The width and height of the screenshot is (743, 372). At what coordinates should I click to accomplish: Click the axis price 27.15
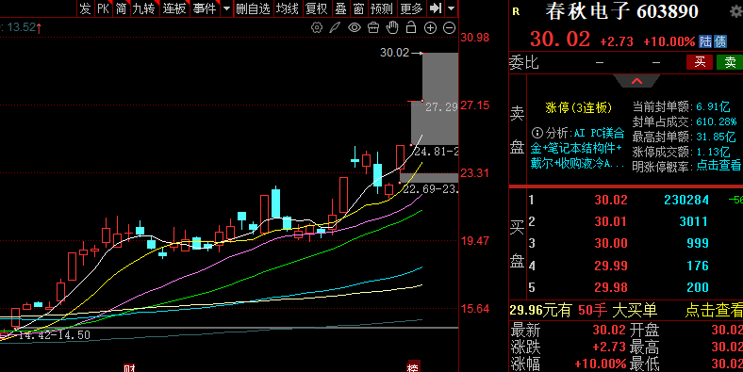475,105
